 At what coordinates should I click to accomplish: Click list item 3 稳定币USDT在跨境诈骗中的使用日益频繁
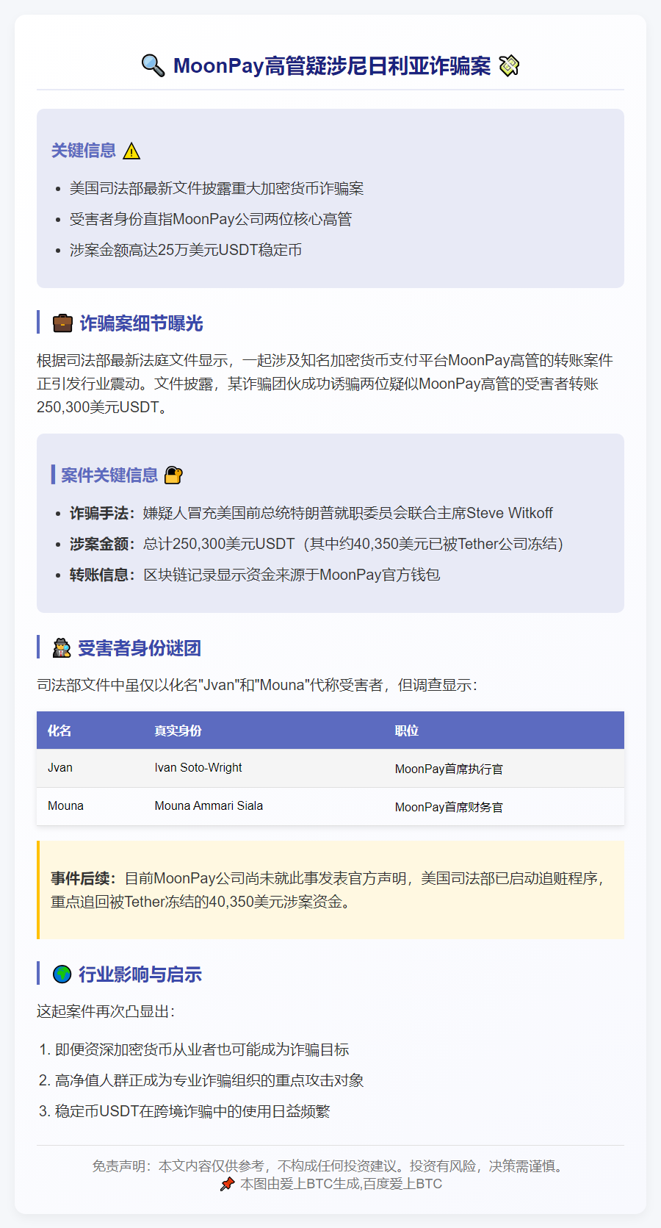pos(192,1111)
